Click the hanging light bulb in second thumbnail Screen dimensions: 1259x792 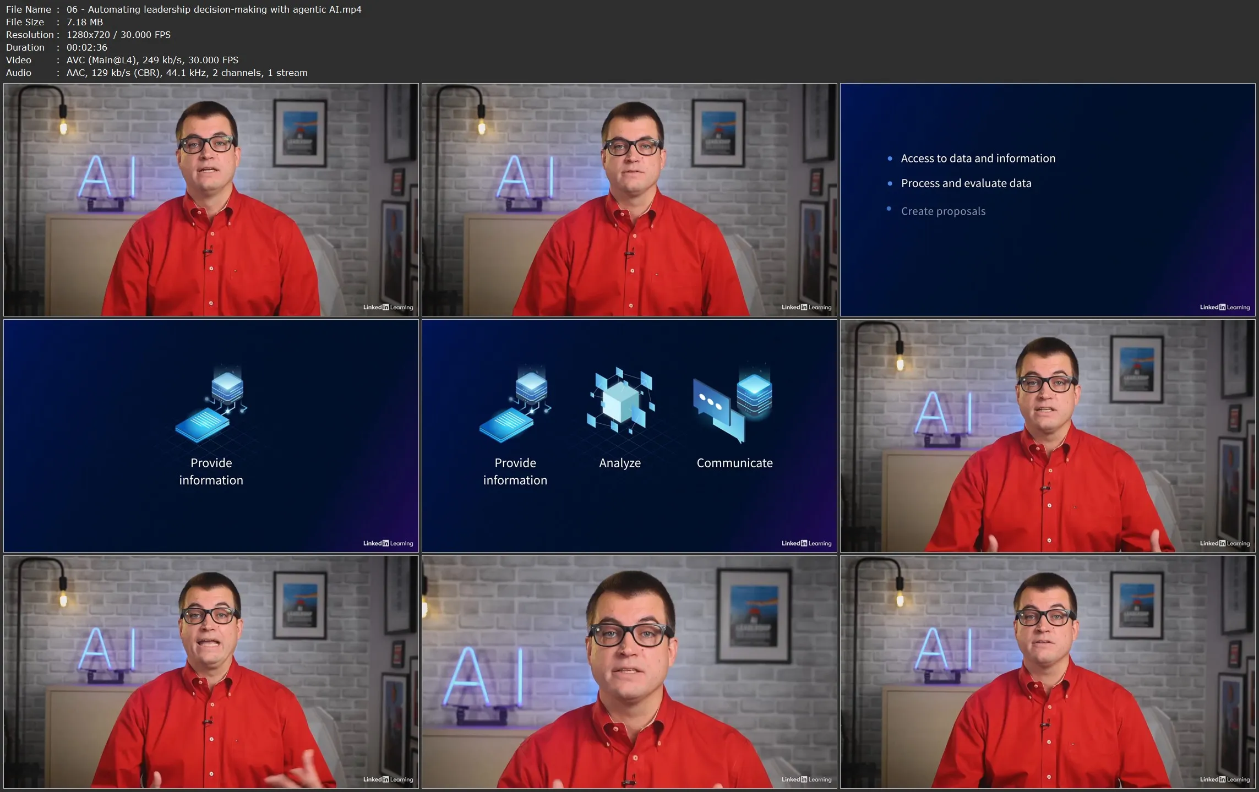point(482,127)
